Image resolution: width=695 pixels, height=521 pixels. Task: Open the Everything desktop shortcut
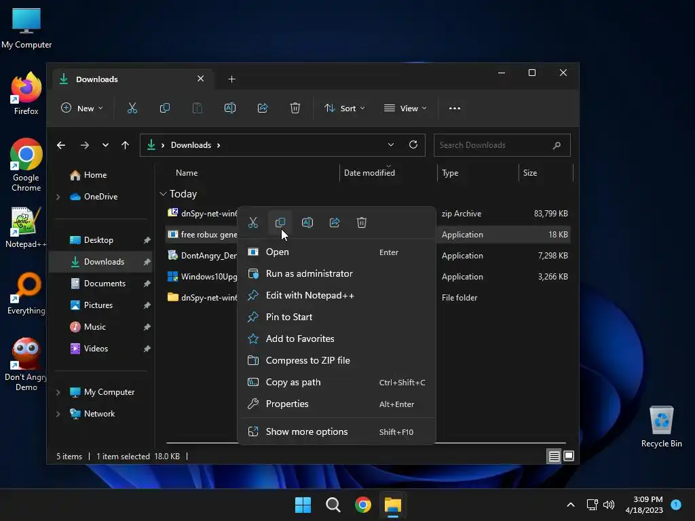pyautogui.click(x=26, y=294)
